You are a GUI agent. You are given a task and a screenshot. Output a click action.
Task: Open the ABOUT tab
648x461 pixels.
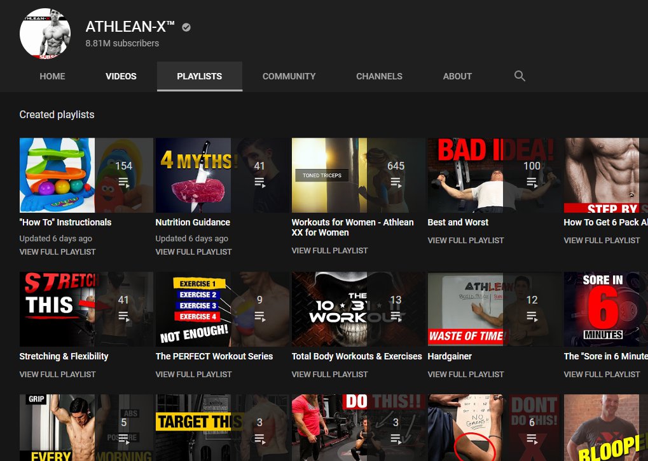point(457,76)
